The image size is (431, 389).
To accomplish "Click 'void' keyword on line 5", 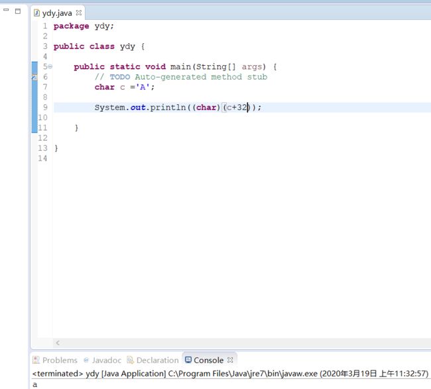I will click(155, 66).
